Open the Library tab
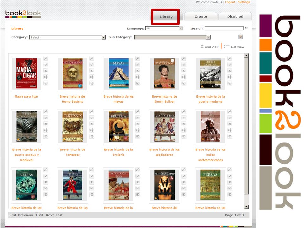This screenshot has height=228, width=304. pos(166,16)
